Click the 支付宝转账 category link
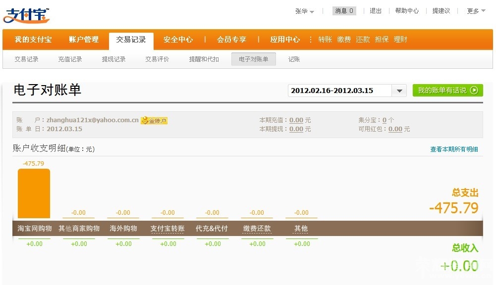 167,228
